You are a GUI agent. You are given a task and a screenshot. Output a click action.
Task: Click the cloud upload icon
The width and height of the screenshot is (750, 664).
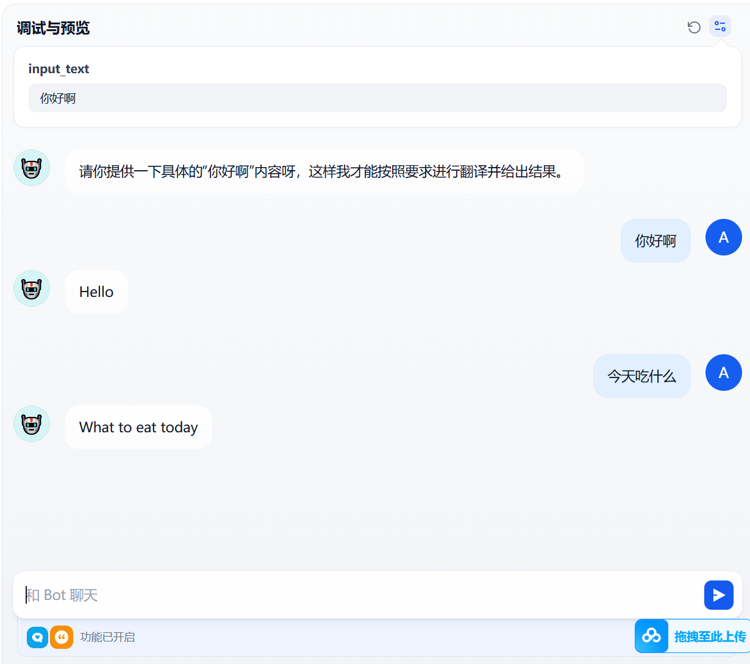click(651, 636)
